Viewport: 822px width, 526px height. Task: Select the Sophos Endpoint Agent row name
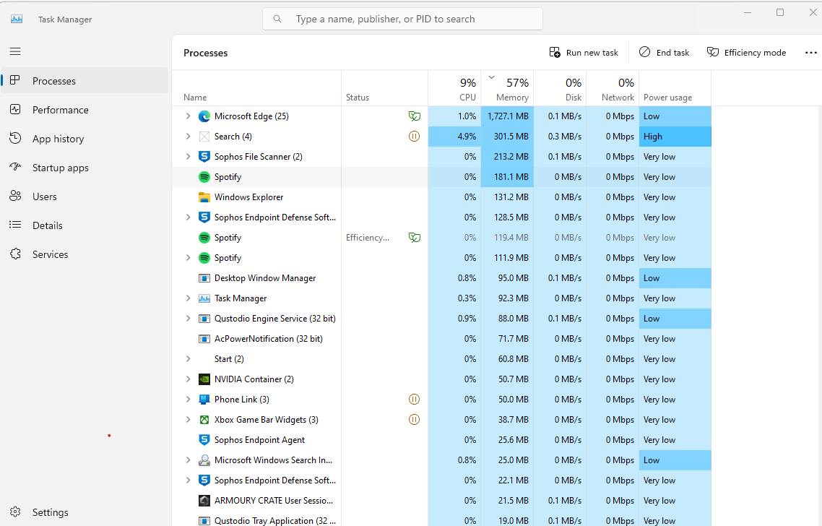click(x=259, y=440)
